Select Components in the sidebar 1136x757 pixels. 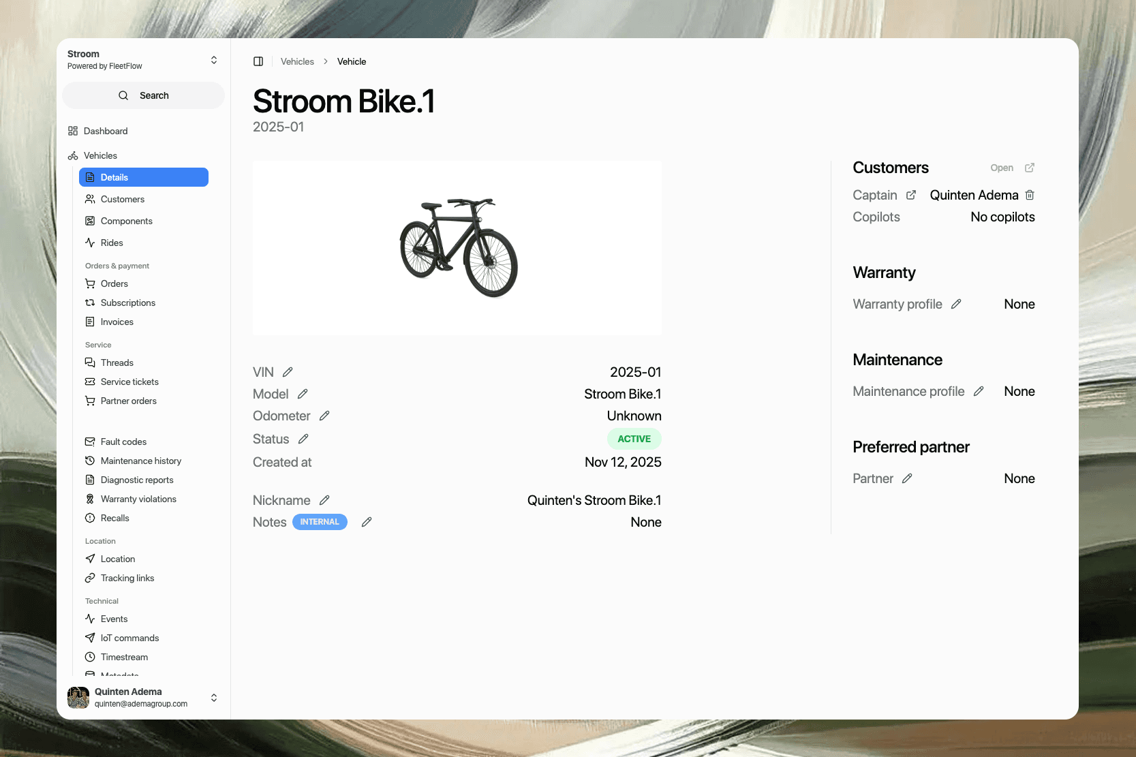click(x=126, y=221)
